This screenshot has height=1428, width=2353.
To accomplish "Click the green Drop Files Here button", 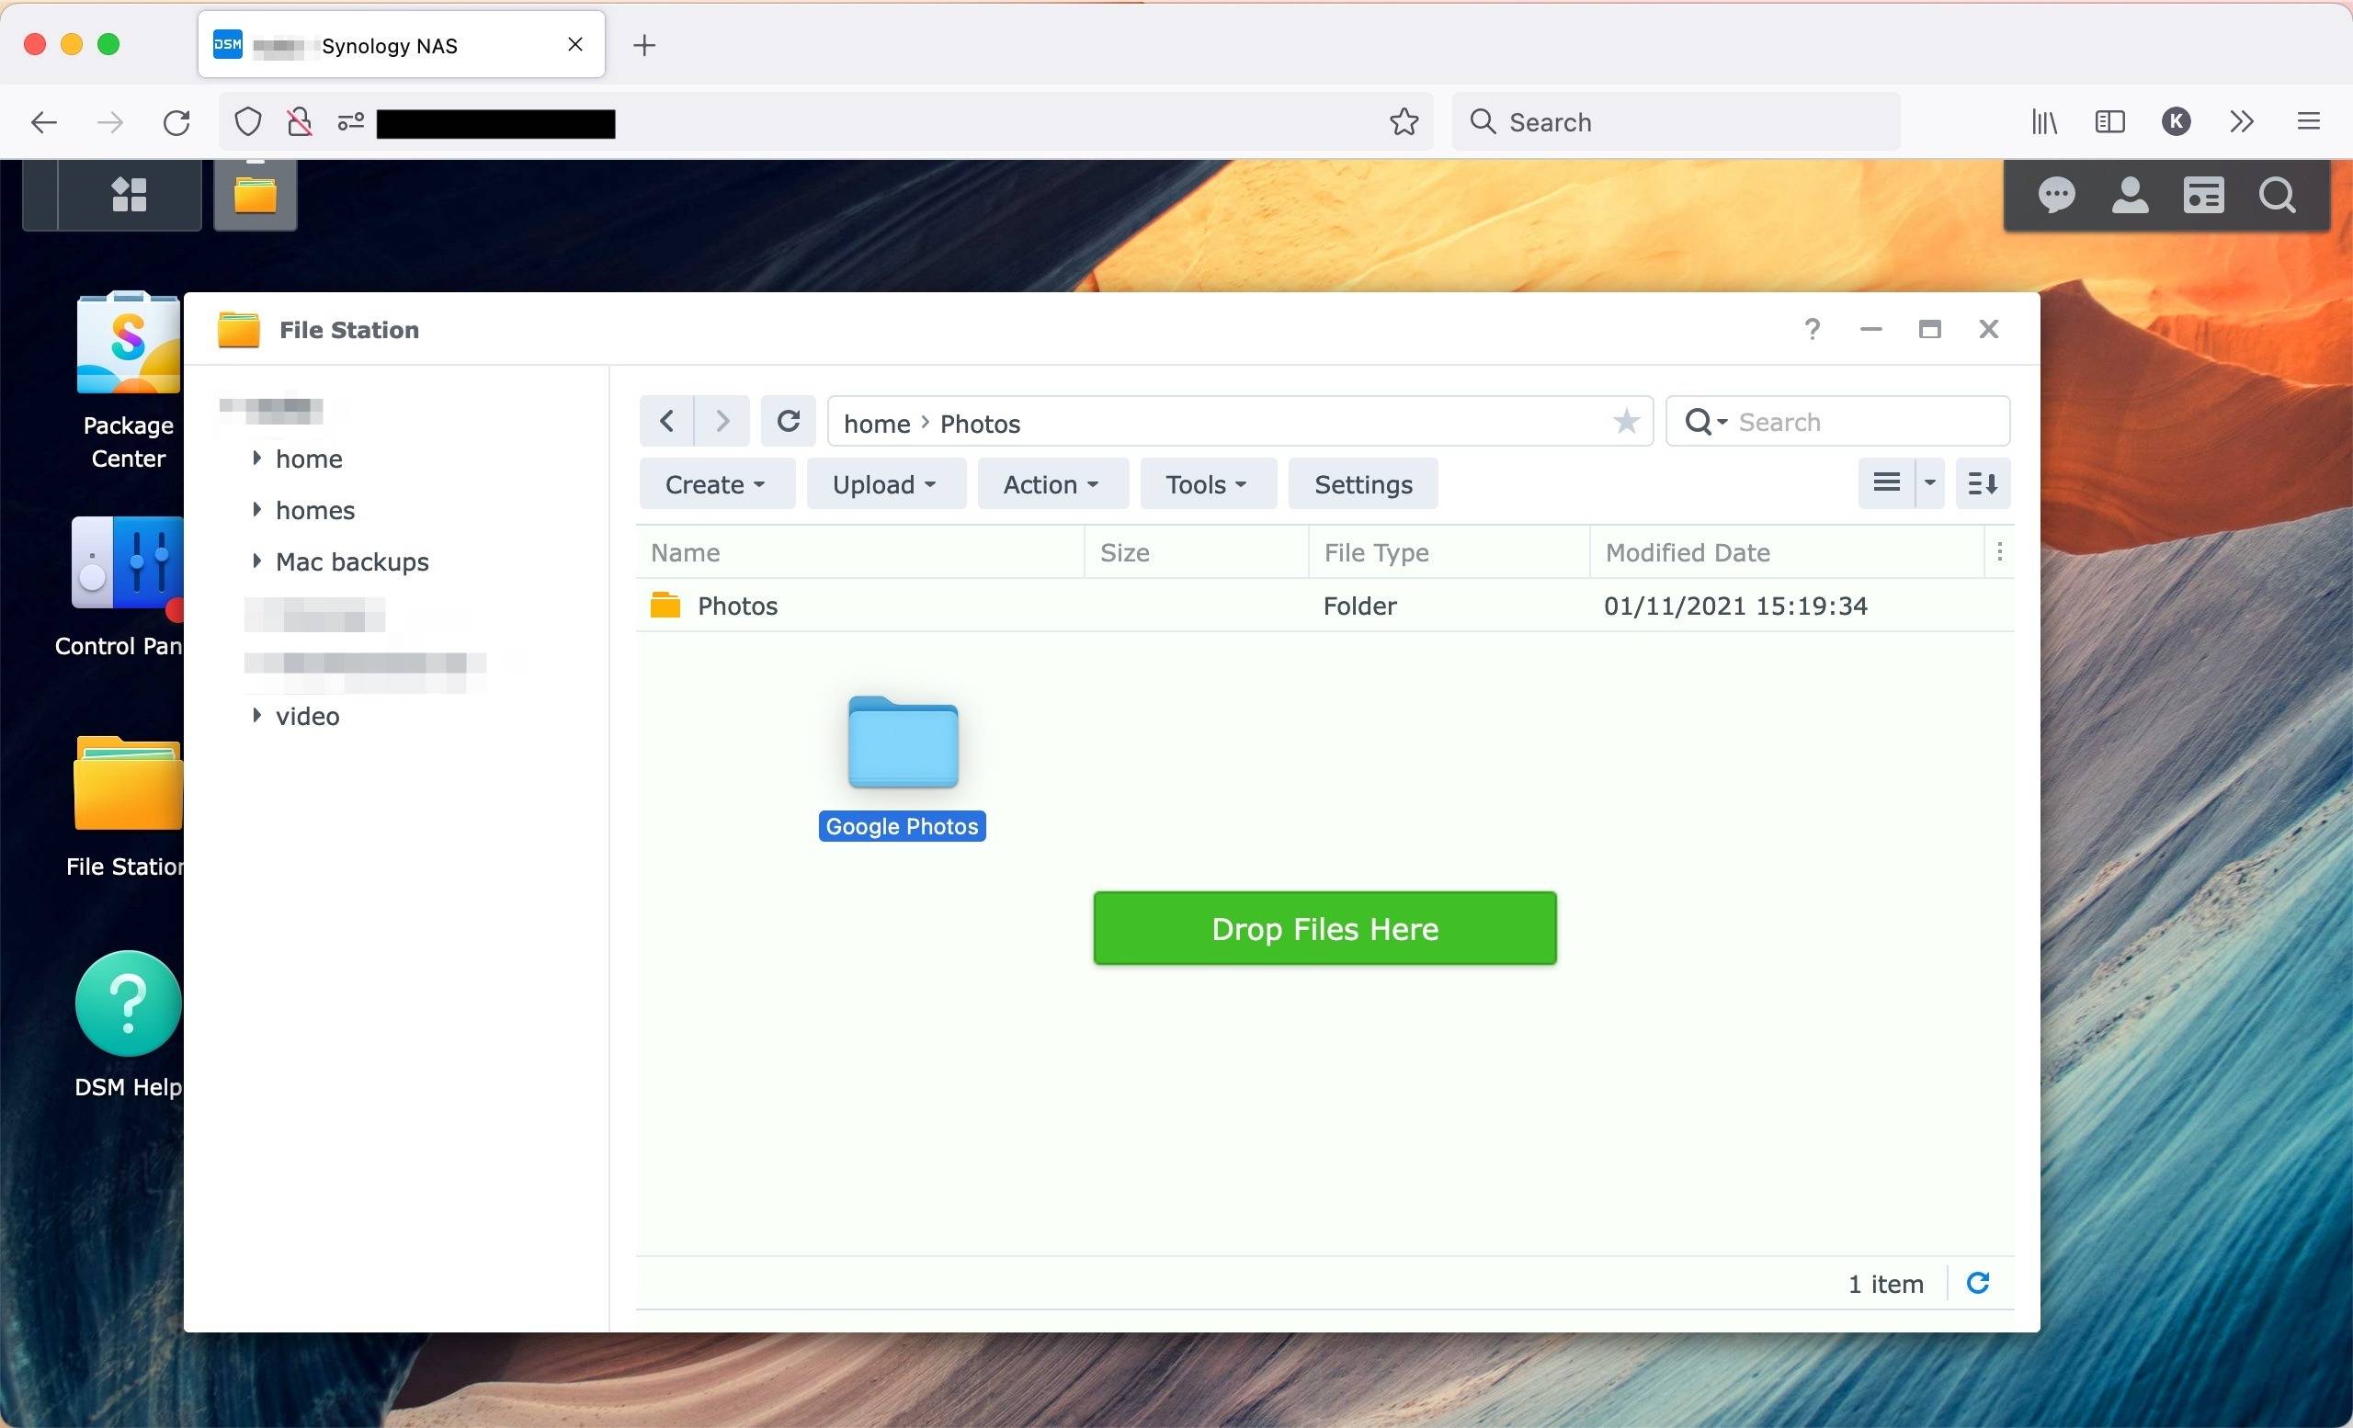I will point(1324,928).
